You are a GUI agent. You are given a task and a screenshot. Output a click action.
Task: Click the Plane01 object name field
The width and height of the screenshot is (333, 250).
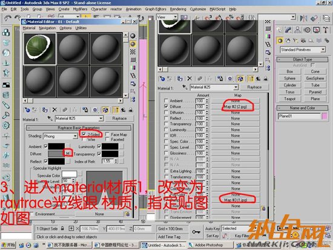pos(299,116)
